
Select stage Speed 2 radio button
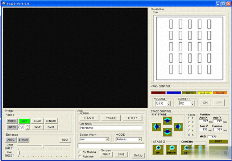[189, 122]
